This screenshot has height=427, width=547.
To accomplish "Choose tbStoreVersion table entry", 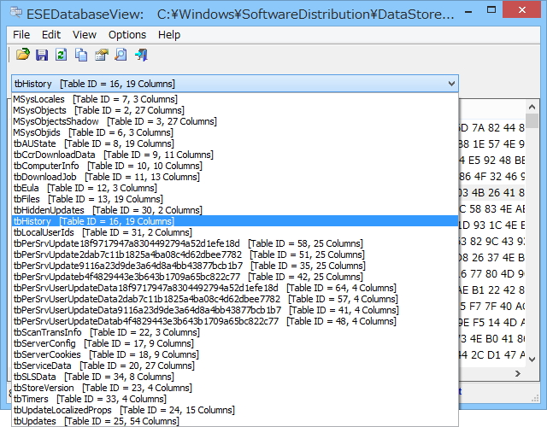I will coord(235,388).
